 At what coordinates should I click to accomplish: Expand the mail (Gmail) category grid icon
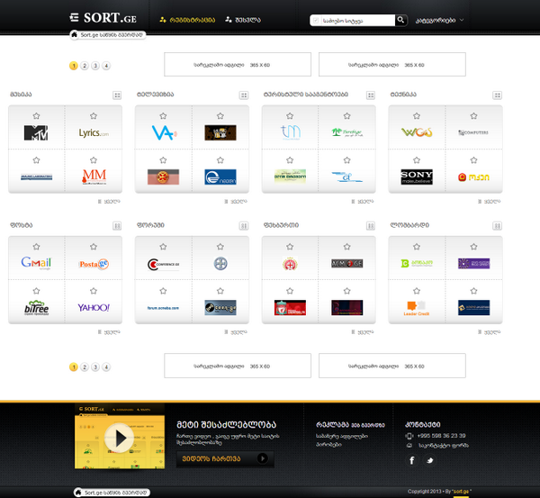coord(117,226)
